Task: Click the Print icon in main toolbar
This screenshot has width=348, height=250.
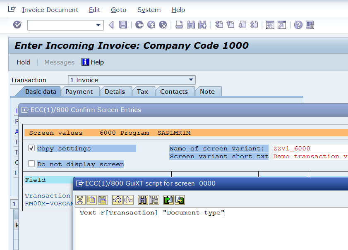Action: 179,25
